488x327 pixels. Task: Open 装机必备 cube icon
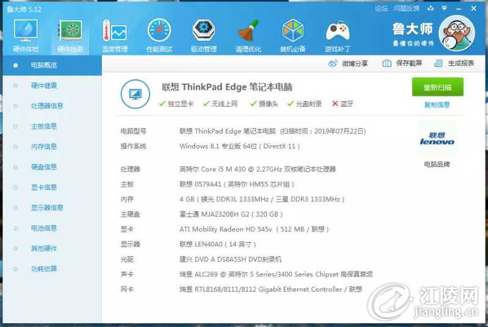coord(293,35)
